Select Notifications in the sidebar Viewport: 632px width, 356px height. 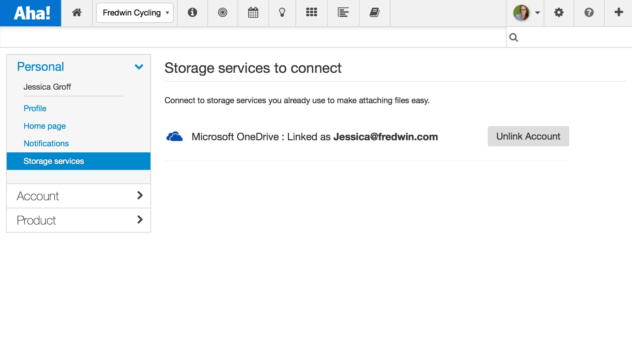(x=46, y=144)
